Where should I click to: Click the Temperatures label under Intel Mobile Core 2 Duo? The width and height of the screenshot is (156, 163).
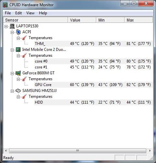coord(40,55)
